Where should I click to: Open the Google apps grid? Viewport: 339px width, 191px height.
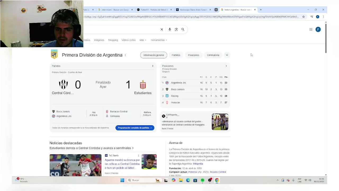click(311, 29)
